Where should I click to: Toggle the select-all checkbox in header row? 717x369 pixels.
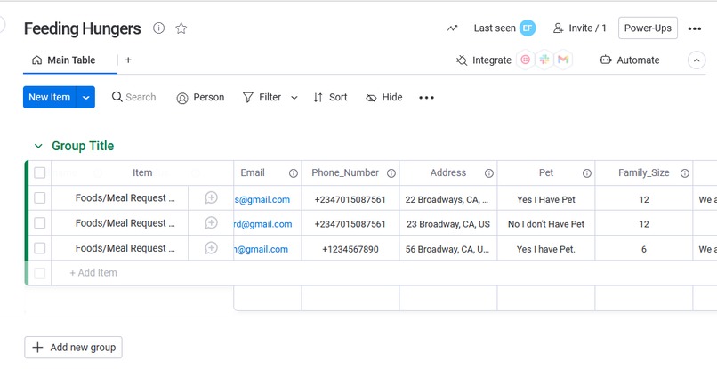pos(40,172)
